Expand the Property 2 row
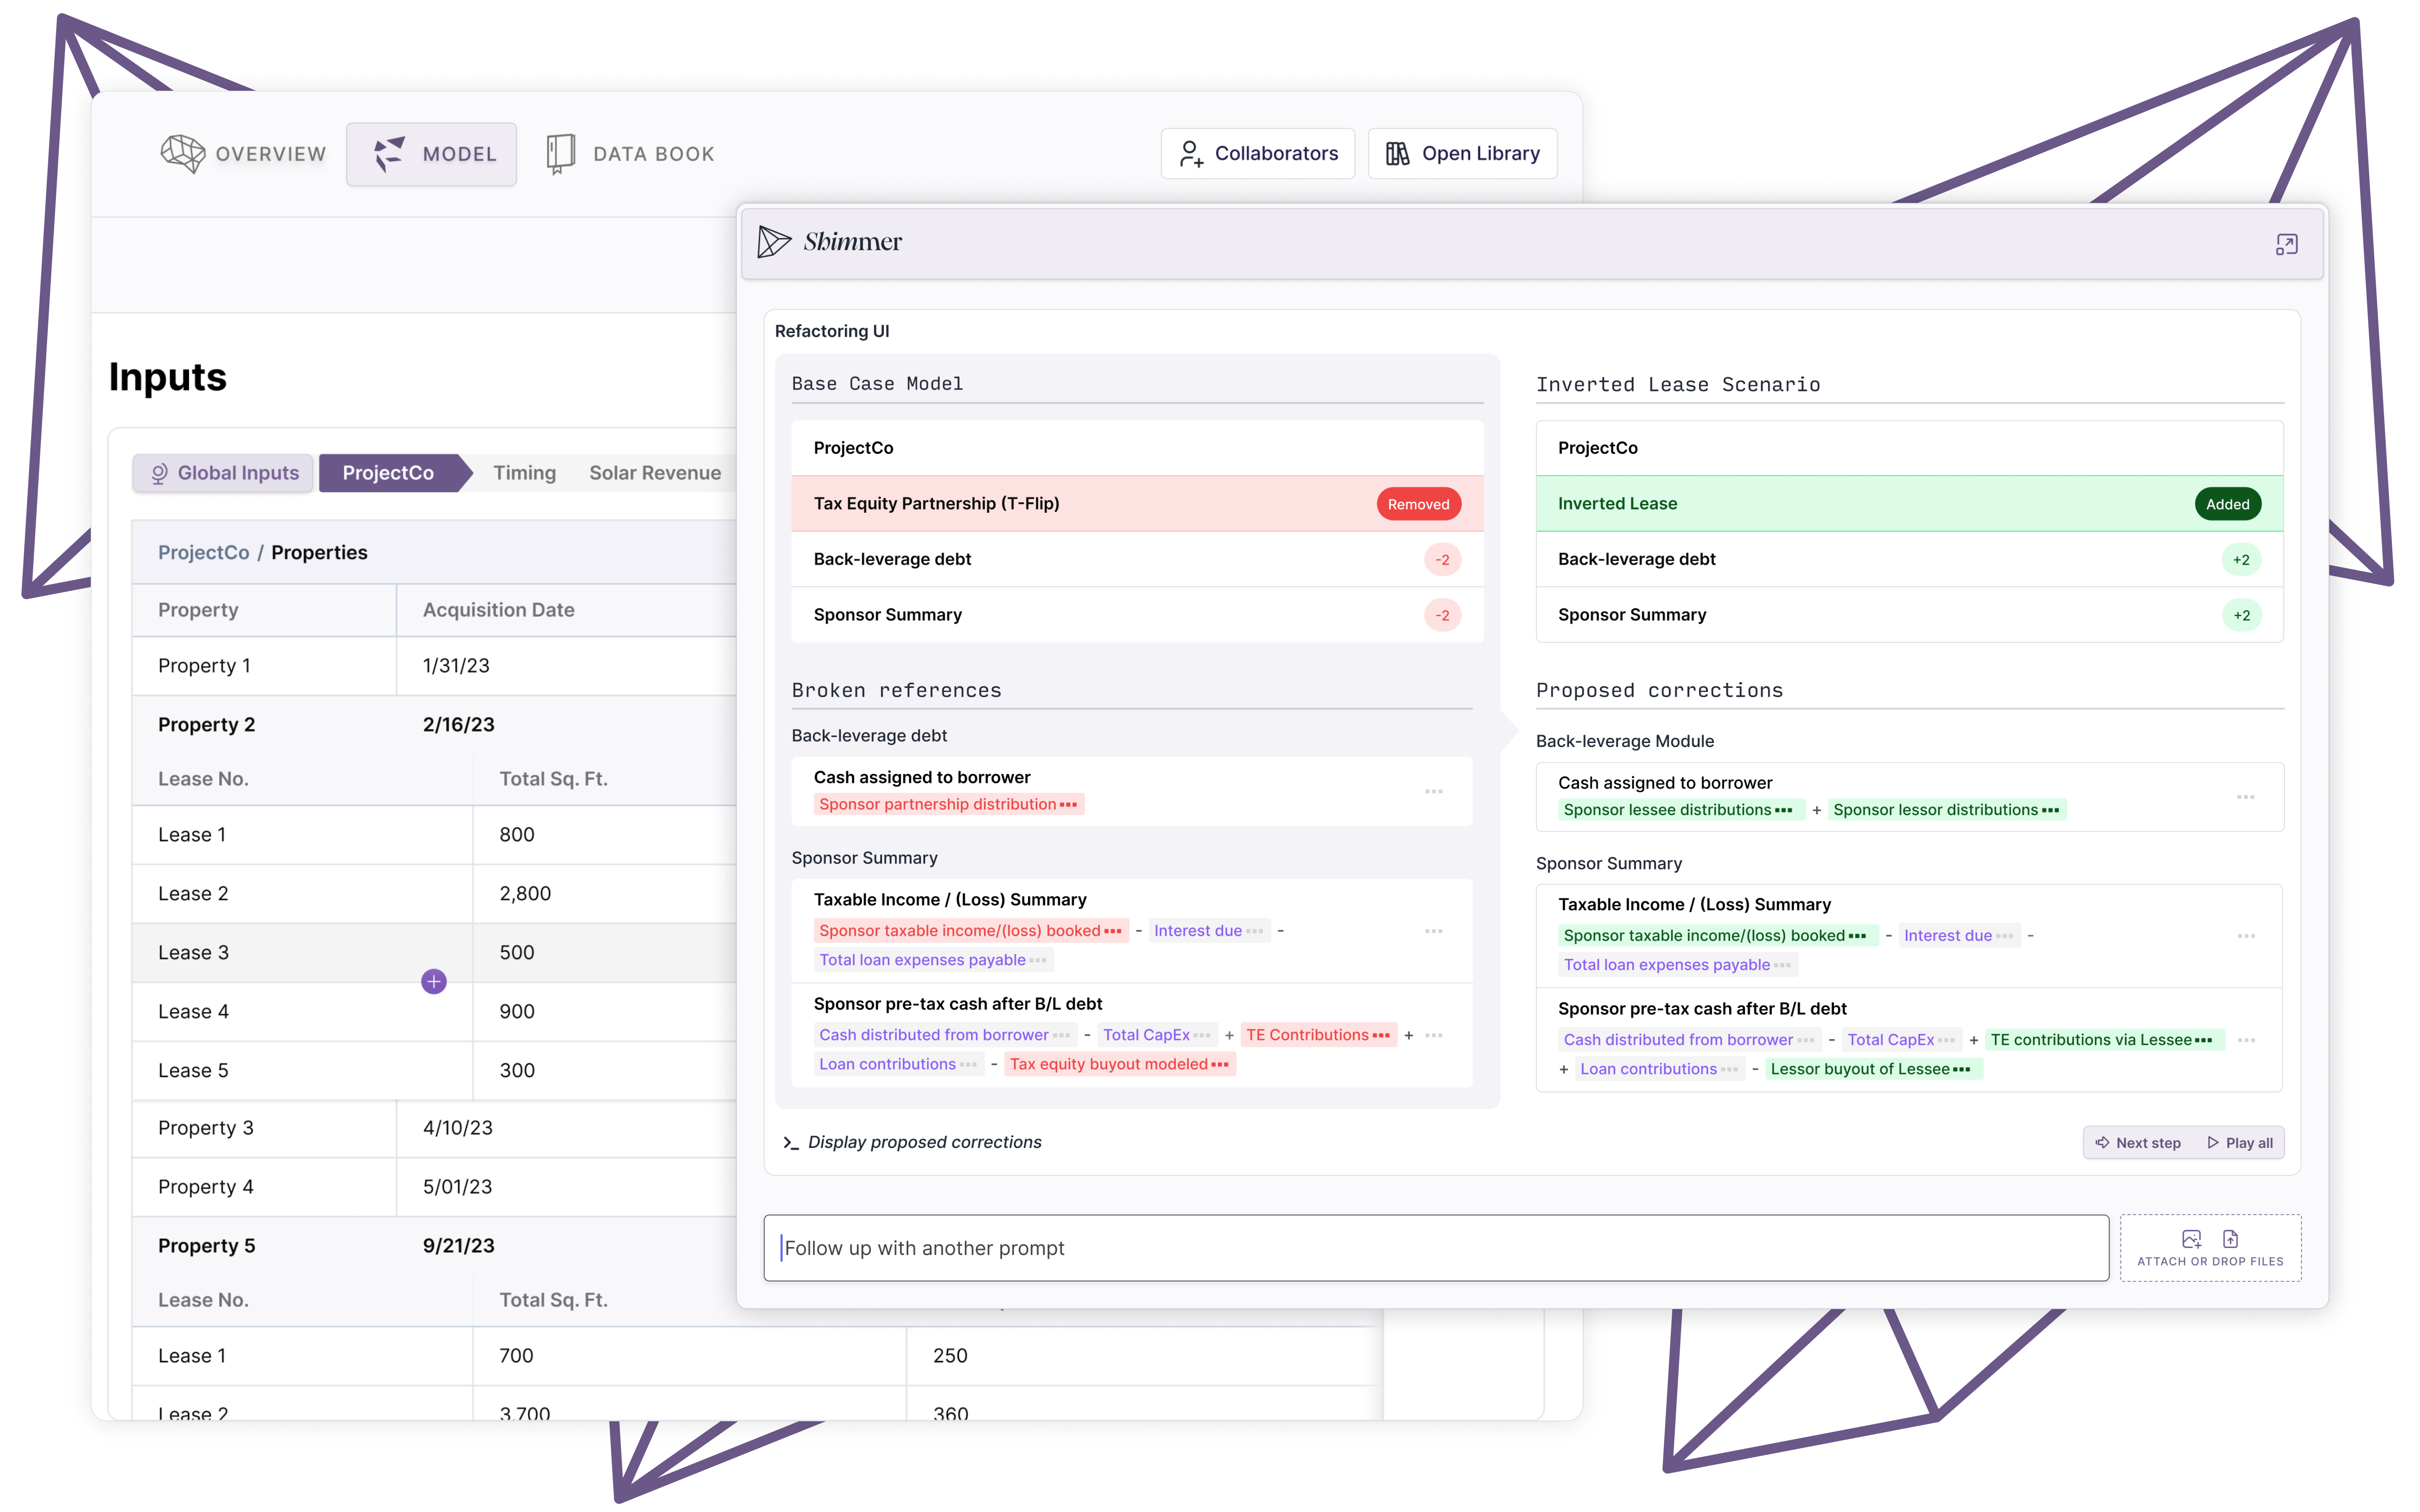2420x1512 pixels. (434, 725)
